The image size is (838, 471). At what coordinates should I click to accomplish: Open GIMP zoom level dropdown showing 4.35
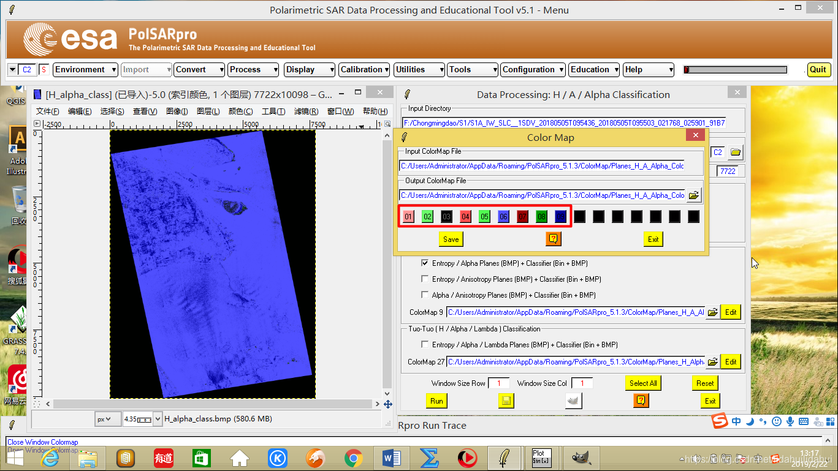tap(158, 419)
